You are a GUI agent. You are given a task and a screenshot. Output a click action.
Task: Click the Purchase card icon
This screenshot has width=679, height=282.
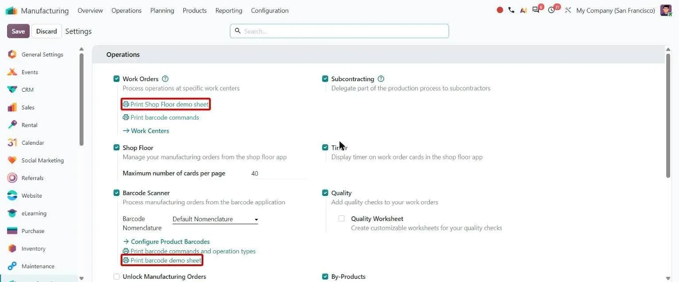[x=12, y=231]
